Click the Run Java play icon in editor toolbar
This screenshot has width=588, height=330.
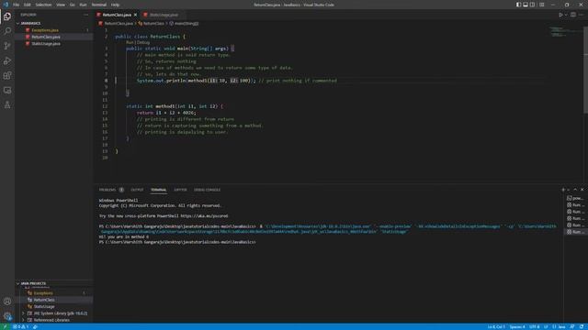pos(560,15)
